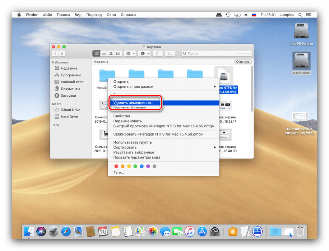Viewport: 329px width, 251px height.
Task: Select "Переименовать" in the context menu
Action: pyautogui.click(x=128, y=121)
